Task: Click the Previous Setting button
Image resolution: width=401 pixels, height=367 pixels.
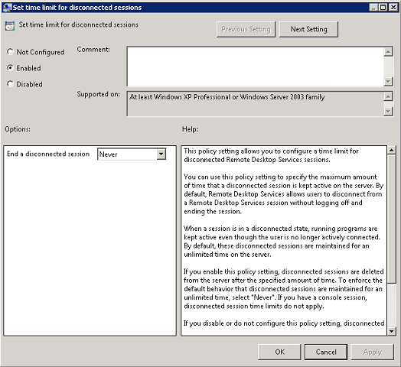Action: click(x=246, y=29)
